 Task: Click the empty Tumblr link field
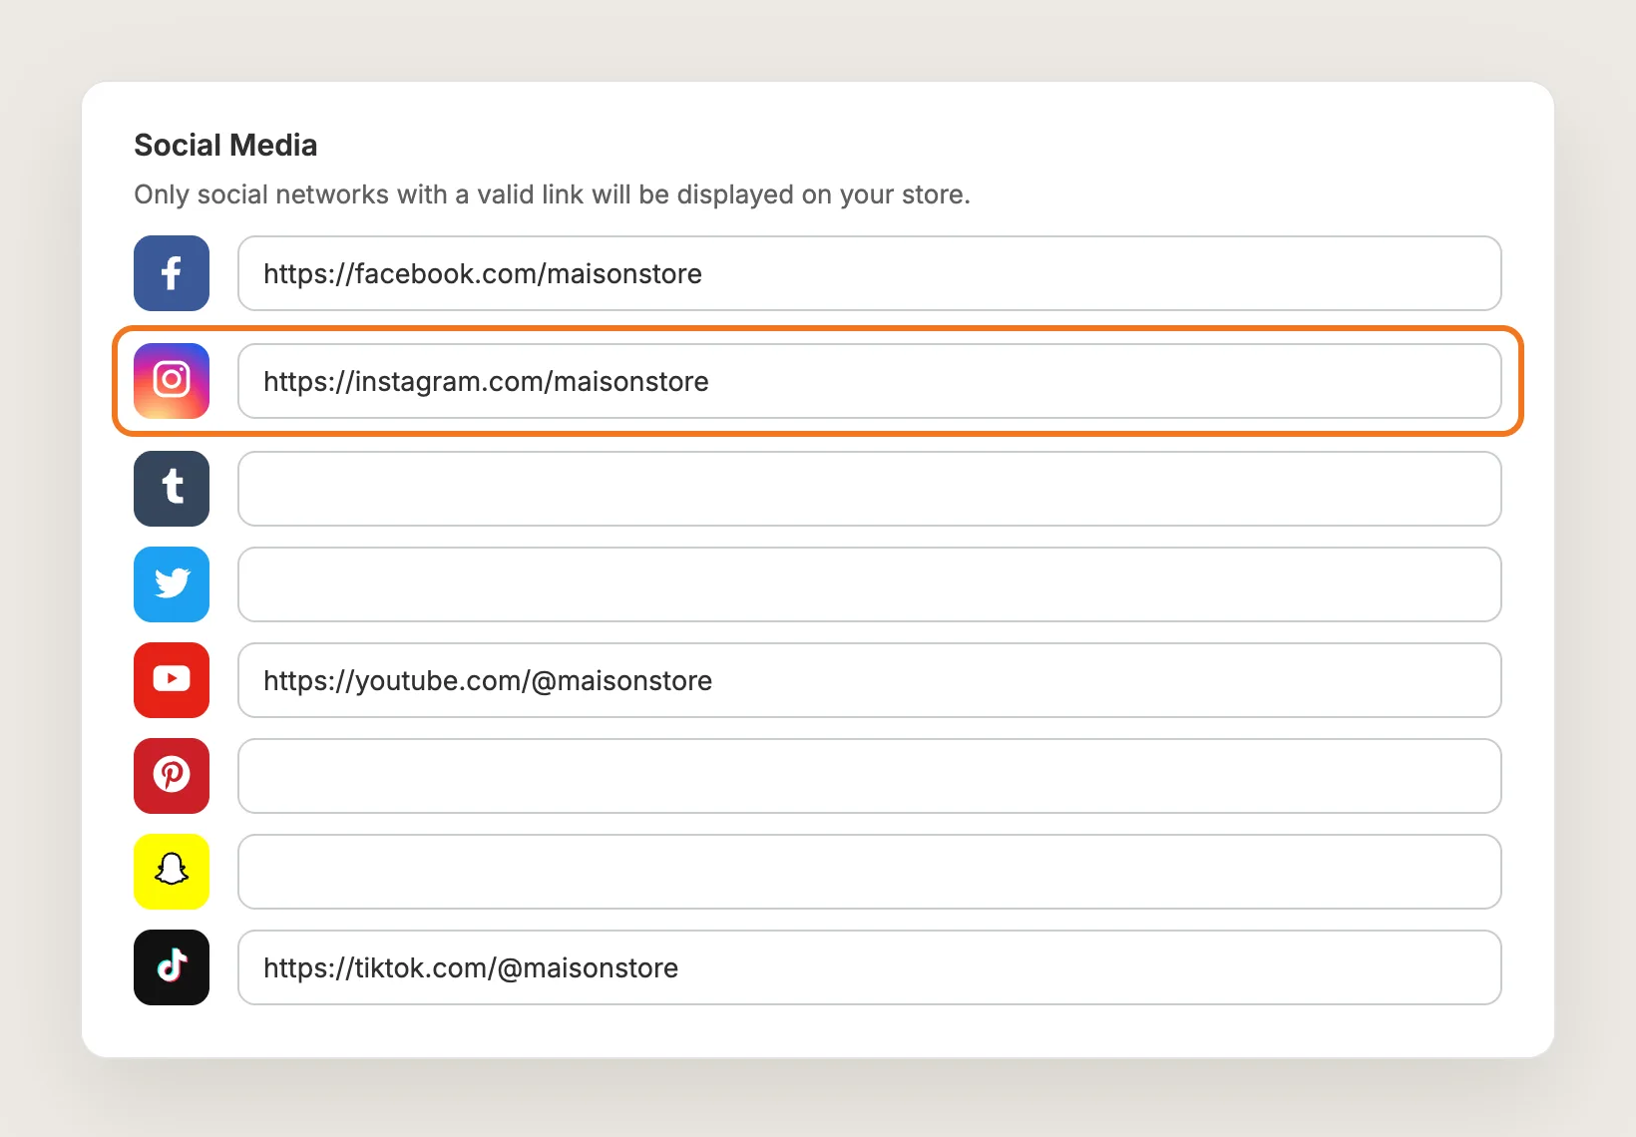[x=870, y=489]
